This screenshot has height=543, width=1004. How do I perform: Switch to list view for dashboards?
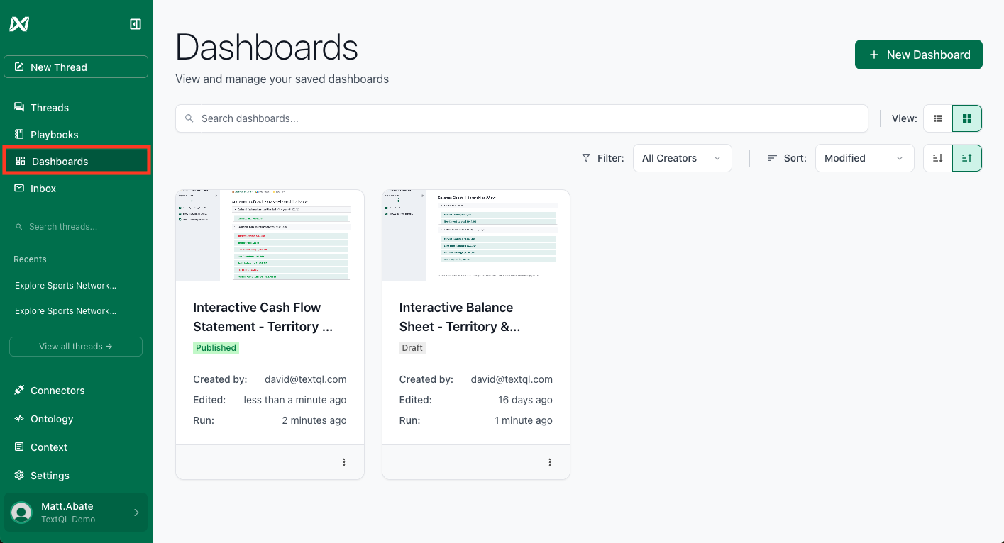pos(937,118)
